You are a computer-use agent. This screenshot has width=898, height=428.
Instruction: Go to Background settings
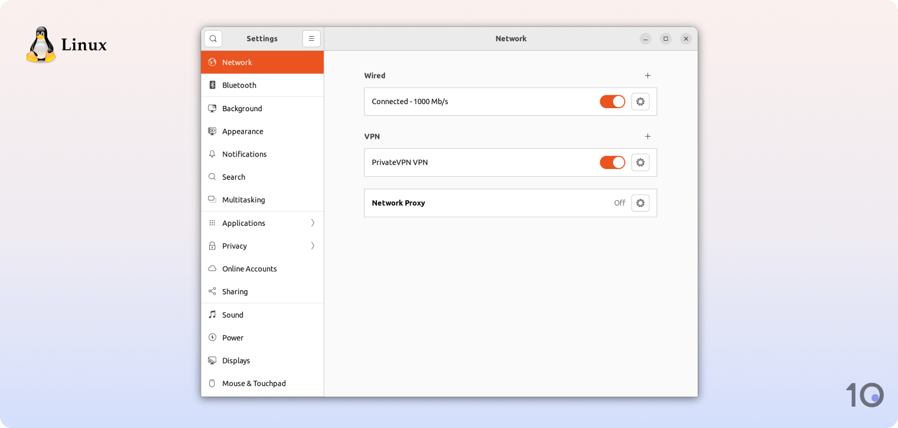point(262,108)
